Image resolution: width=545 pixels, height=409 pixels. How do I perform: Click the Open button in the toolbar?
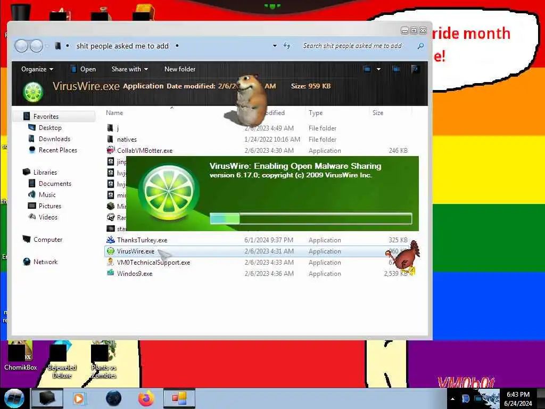84,69
